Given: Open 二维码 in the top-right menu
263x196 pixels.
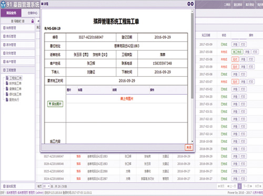Looking at the screenshot, I should pyautogui.click(x=227, y=5).
